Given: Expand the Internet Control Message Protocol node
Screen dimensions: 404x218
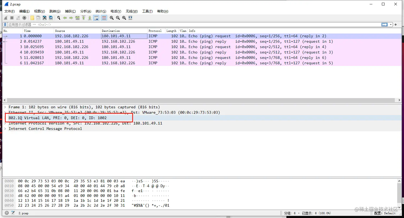Looking at the screenshot, I should (x=5, y=129).
